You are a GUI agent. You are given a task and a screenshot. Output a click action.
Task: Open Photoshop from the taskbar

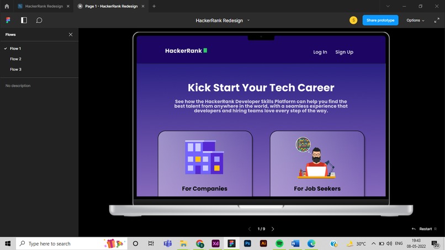click(x=247, y=243)
